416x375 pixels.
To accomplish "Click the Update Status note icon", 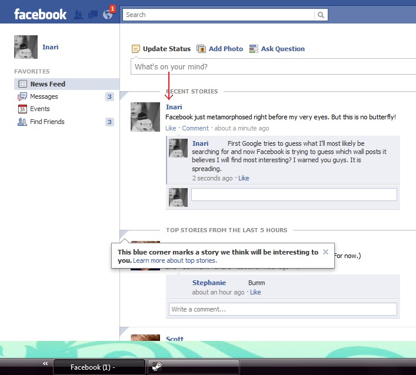I will click(x=135, y=49).
